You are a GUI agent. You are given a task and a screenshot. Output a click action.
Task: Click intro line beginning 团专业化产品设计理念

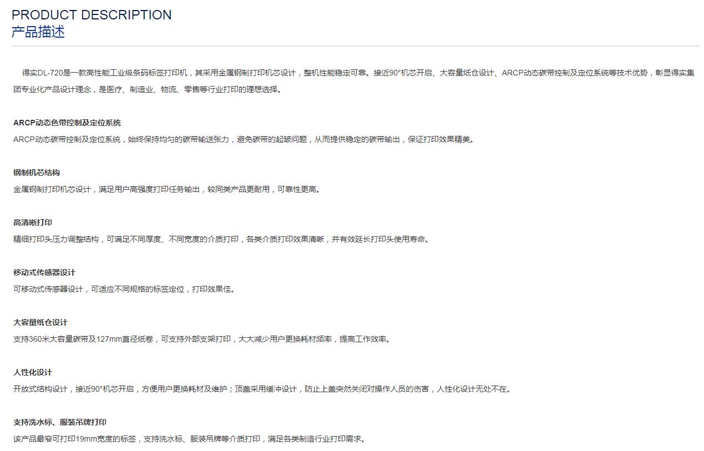(x=148, y=89)
